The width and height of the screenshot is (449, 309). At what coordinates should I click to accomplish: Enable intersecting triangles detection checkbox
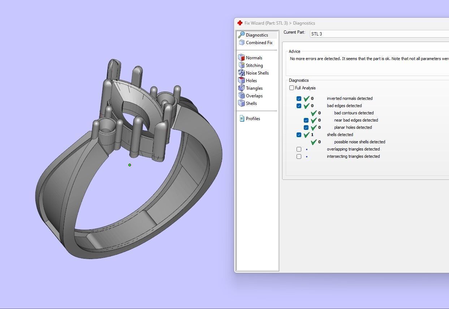point(299,156)
